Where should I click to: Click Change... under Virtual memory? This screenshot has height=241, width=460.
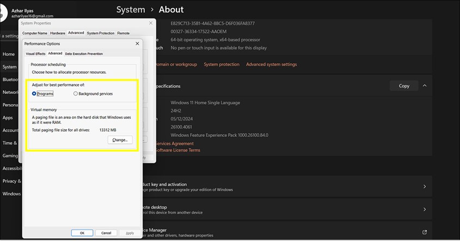click(x=120, y=140)
